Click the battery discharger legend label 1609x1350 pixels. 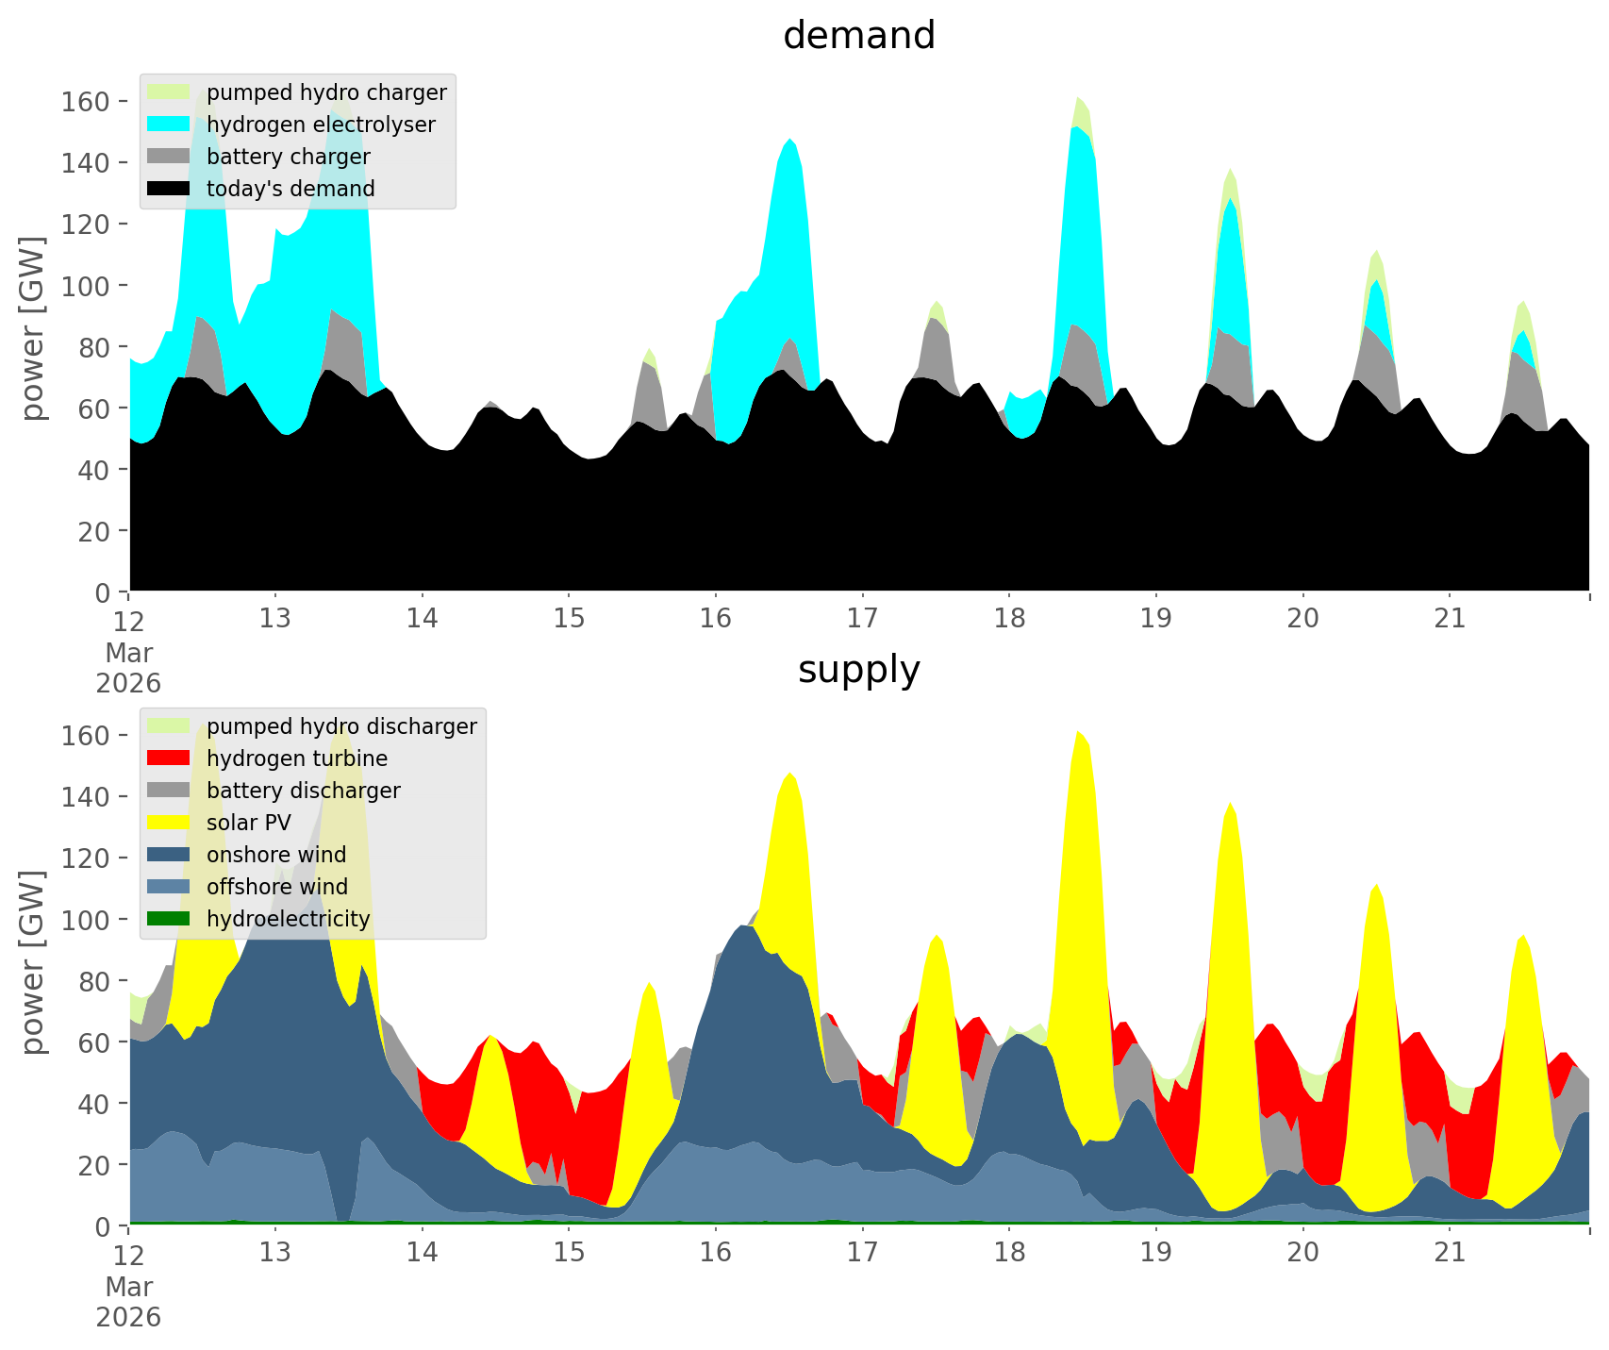(303, 791)
